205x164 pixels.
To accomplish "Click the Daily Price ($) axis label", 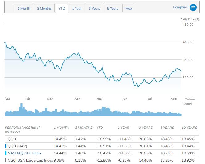I will tap(190, 19).
